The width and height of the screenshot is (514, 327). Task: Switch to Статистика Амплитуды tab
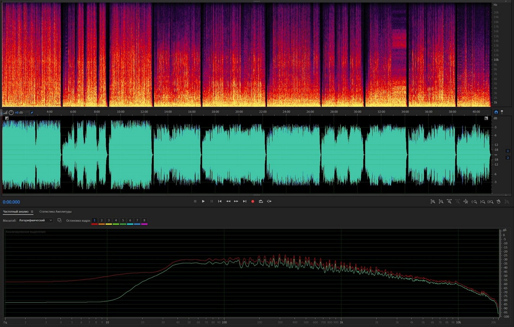coord(55,211)
